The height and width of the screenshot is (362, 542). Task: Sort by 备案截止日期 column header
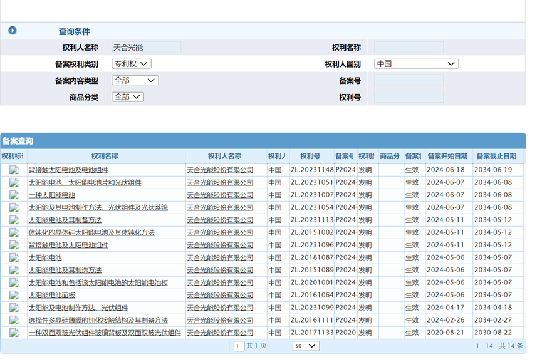(x=496, y=156)
